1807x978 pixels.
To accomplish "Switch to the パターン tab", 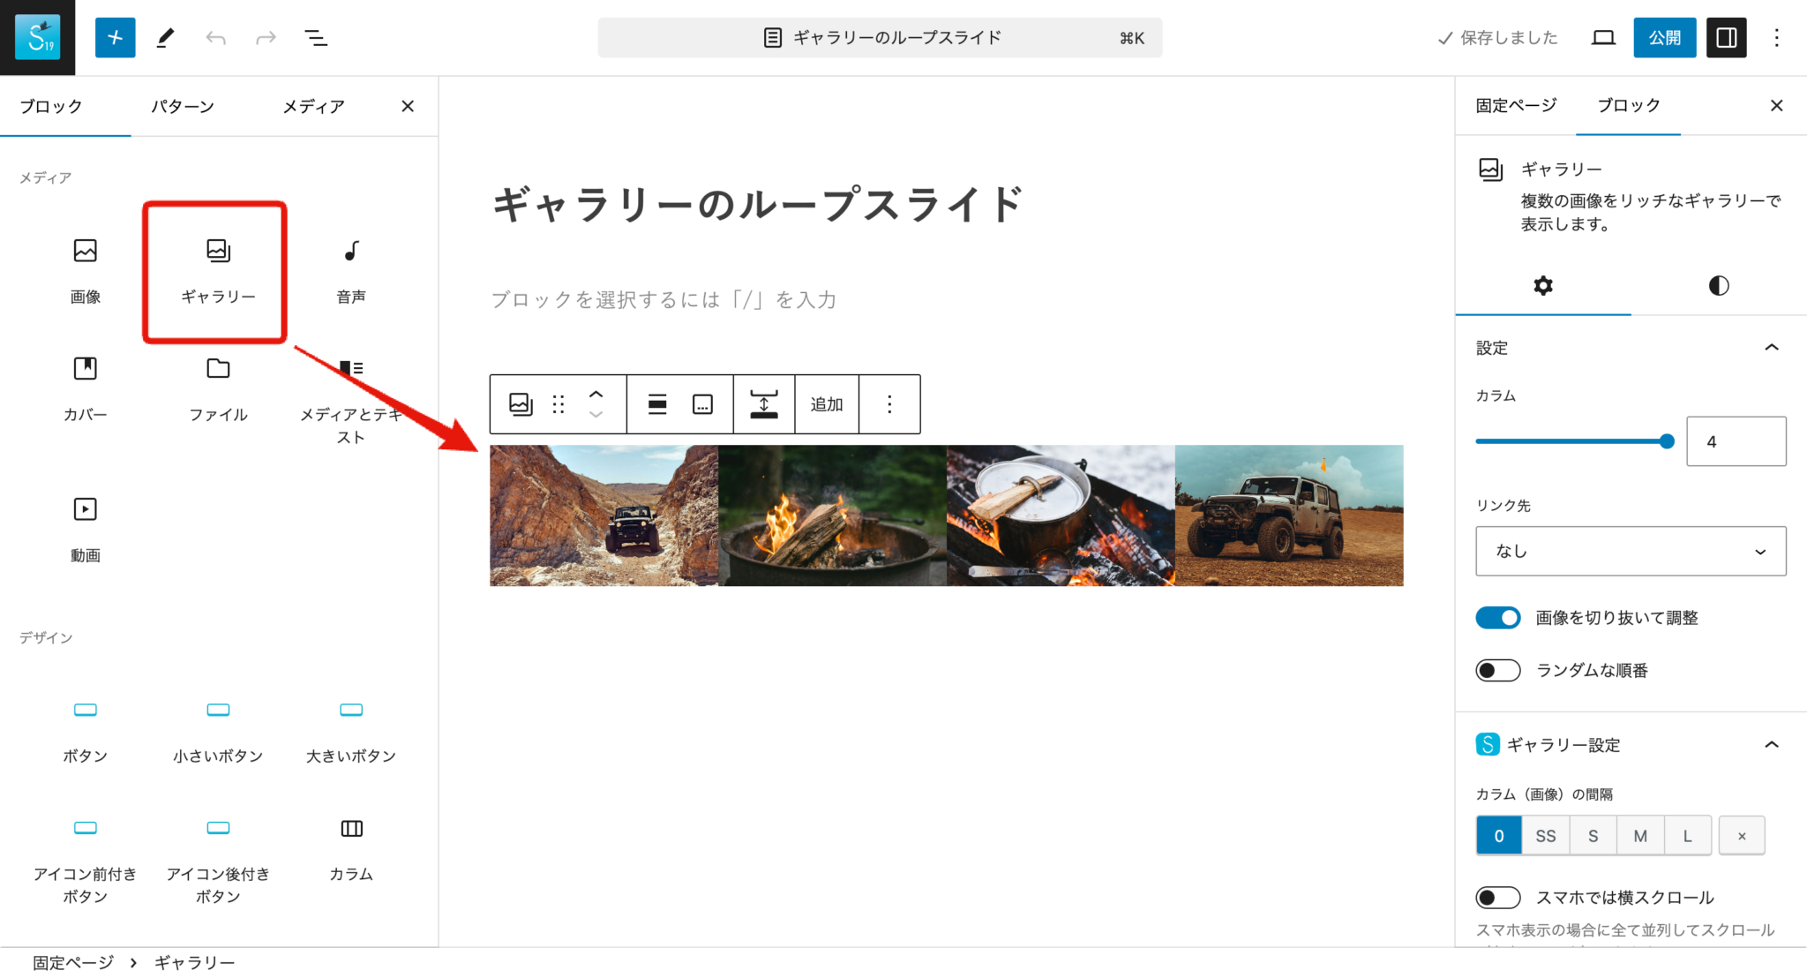I will [182, 106].
